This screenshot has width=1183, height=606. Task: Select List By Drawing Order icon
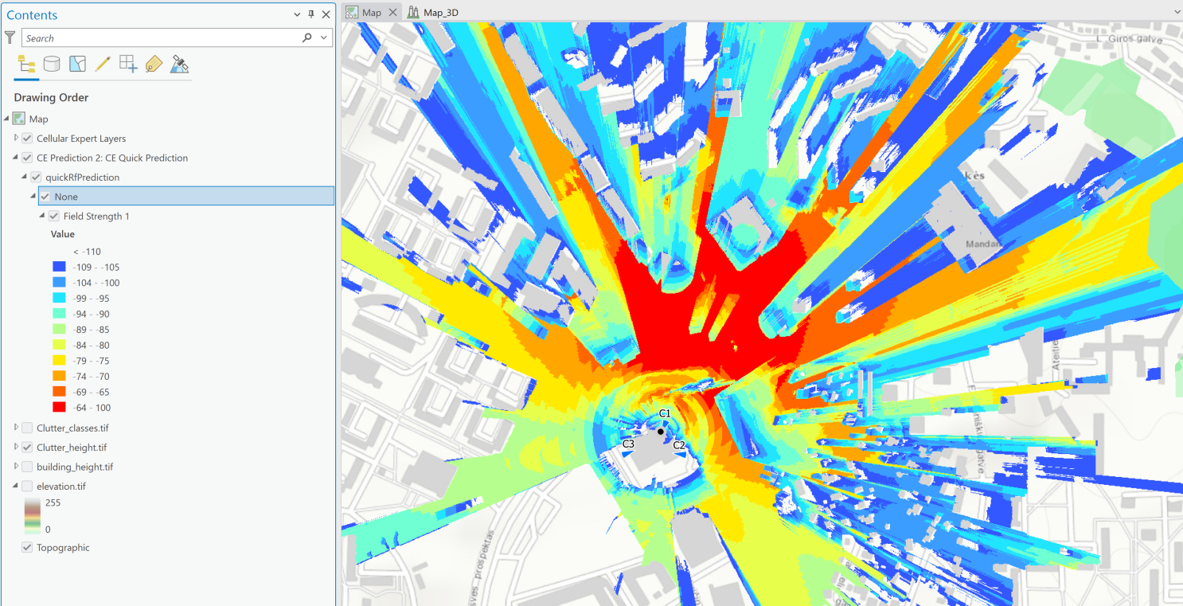(x=26, y=65)
